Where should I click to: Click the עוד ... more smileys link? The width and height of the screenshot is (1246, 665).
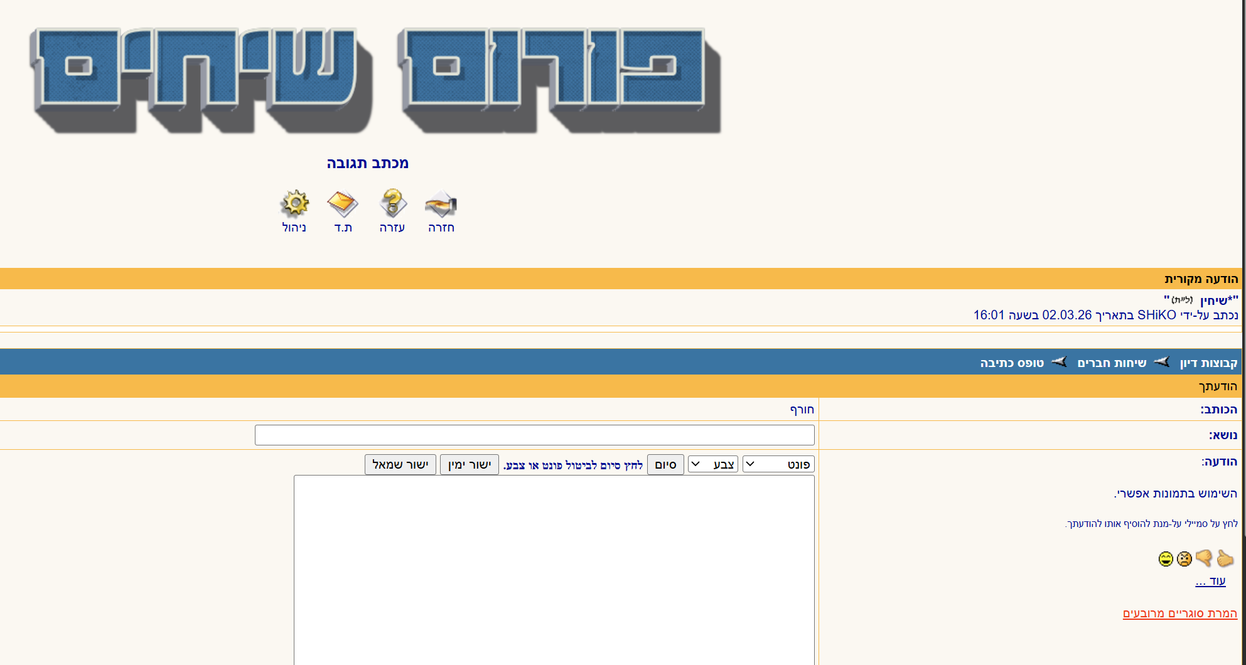tap(1210, 581)
